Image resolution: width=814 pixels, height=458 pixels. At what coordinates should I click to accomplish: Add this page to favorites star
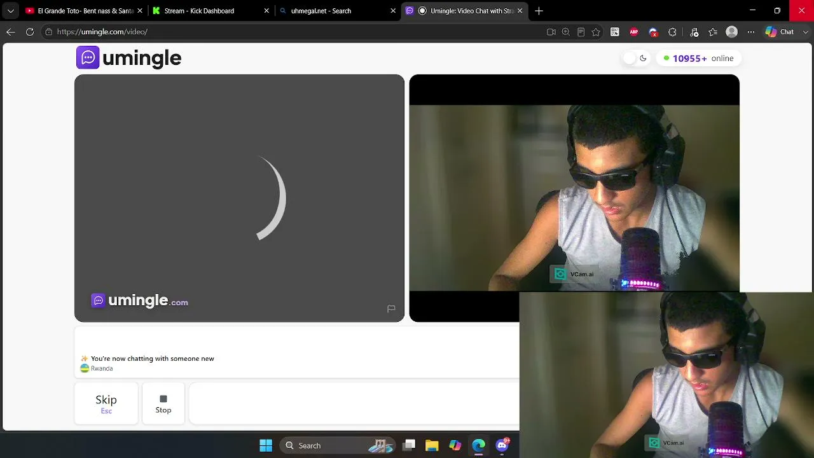click(596, 32)
